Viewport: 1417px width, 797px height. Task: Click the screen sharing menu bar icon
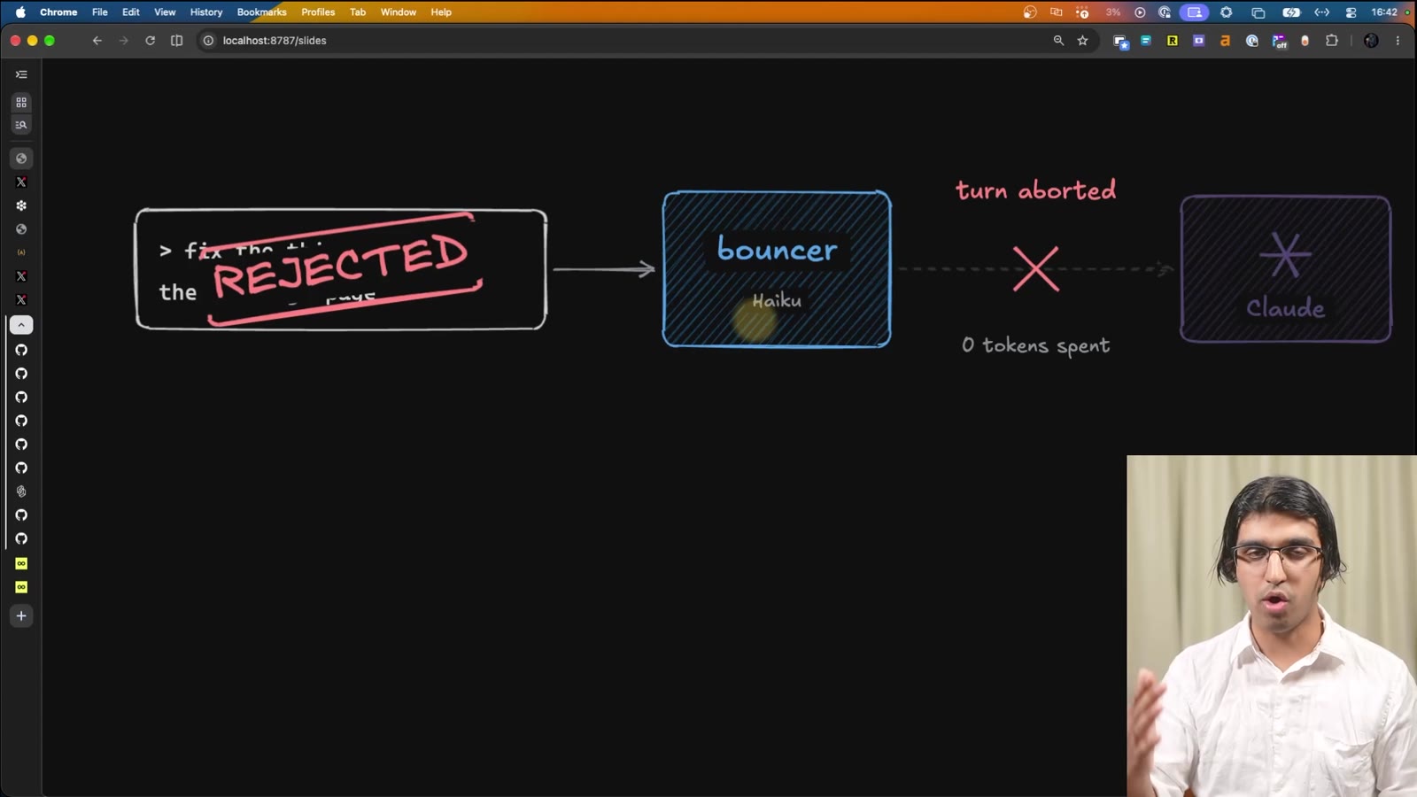(x=1195, y=12)
